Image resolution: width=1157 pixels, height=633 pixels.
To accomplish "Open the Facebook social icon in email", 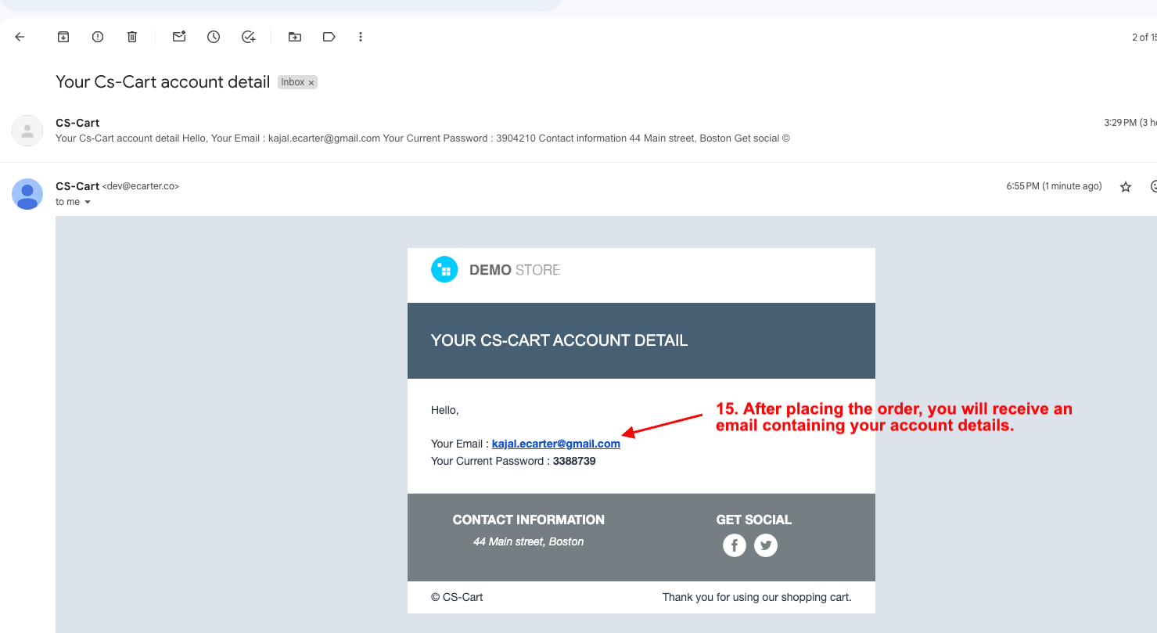I will [x=734, y=545].
